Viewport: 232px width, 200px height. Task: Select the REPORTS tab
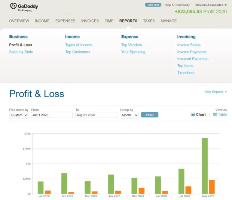pos(128,21)
